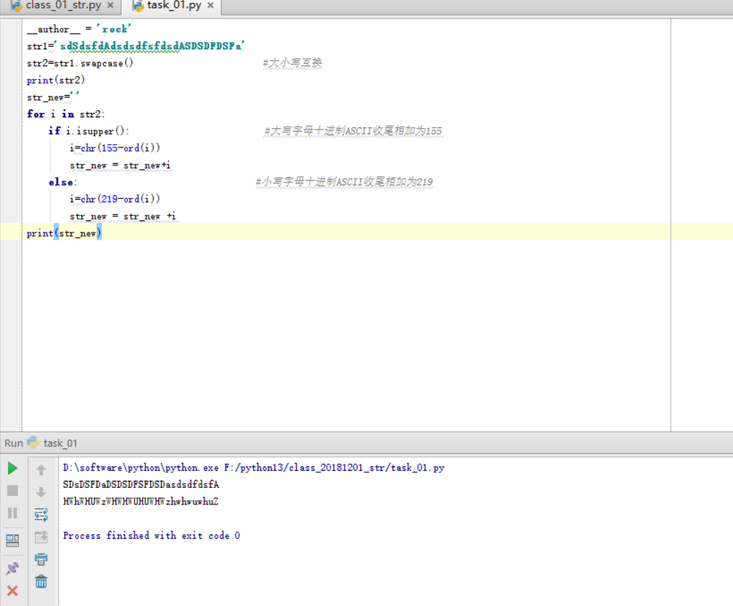Close the class_01_str.py tab

click(x=109, y=6)
